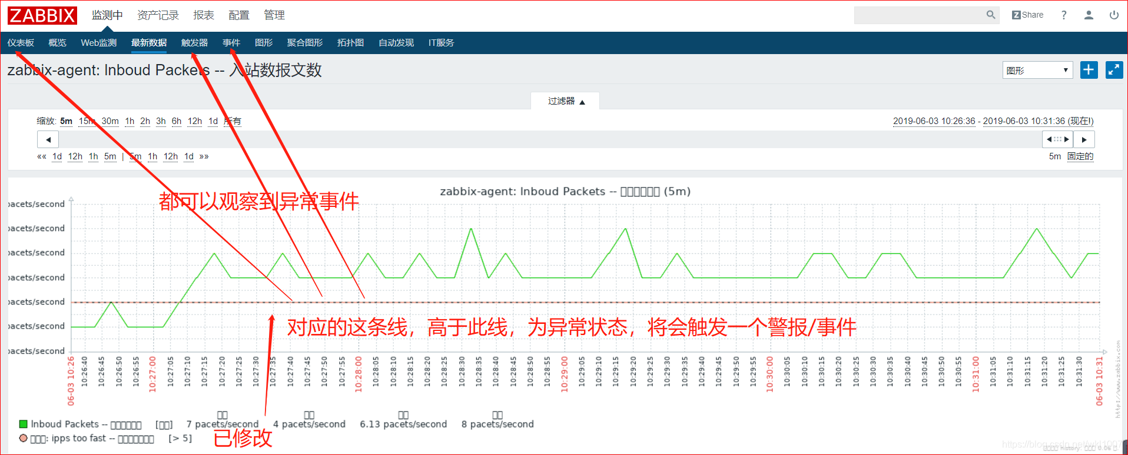The width and height of the screenshot is (1128, 455).
Task: Move the timeline right with arrow button
Action: (x=1084, y=139)
